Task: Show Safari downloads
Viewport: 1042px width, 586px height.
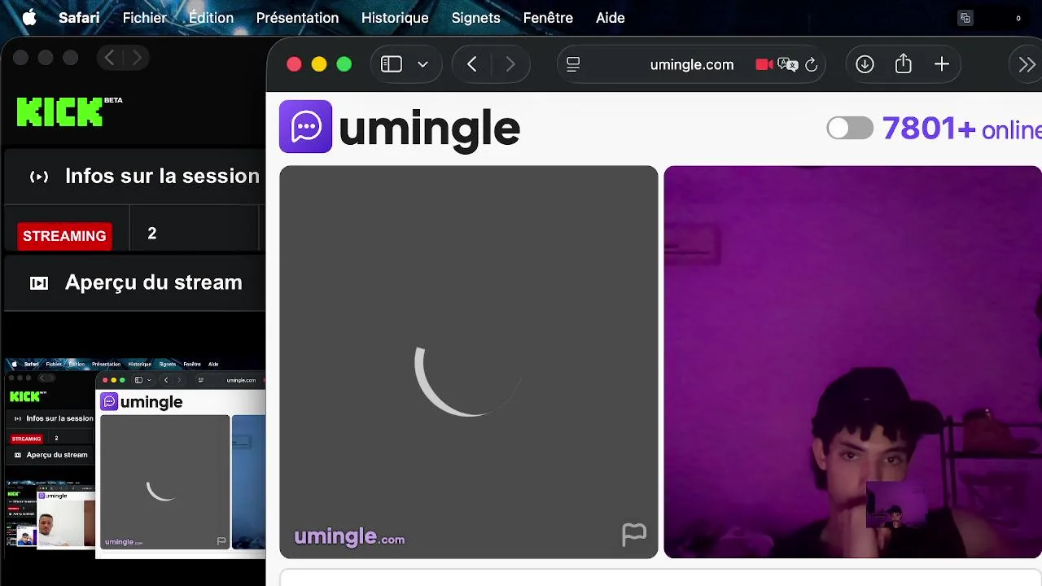Action: point(865,64)
